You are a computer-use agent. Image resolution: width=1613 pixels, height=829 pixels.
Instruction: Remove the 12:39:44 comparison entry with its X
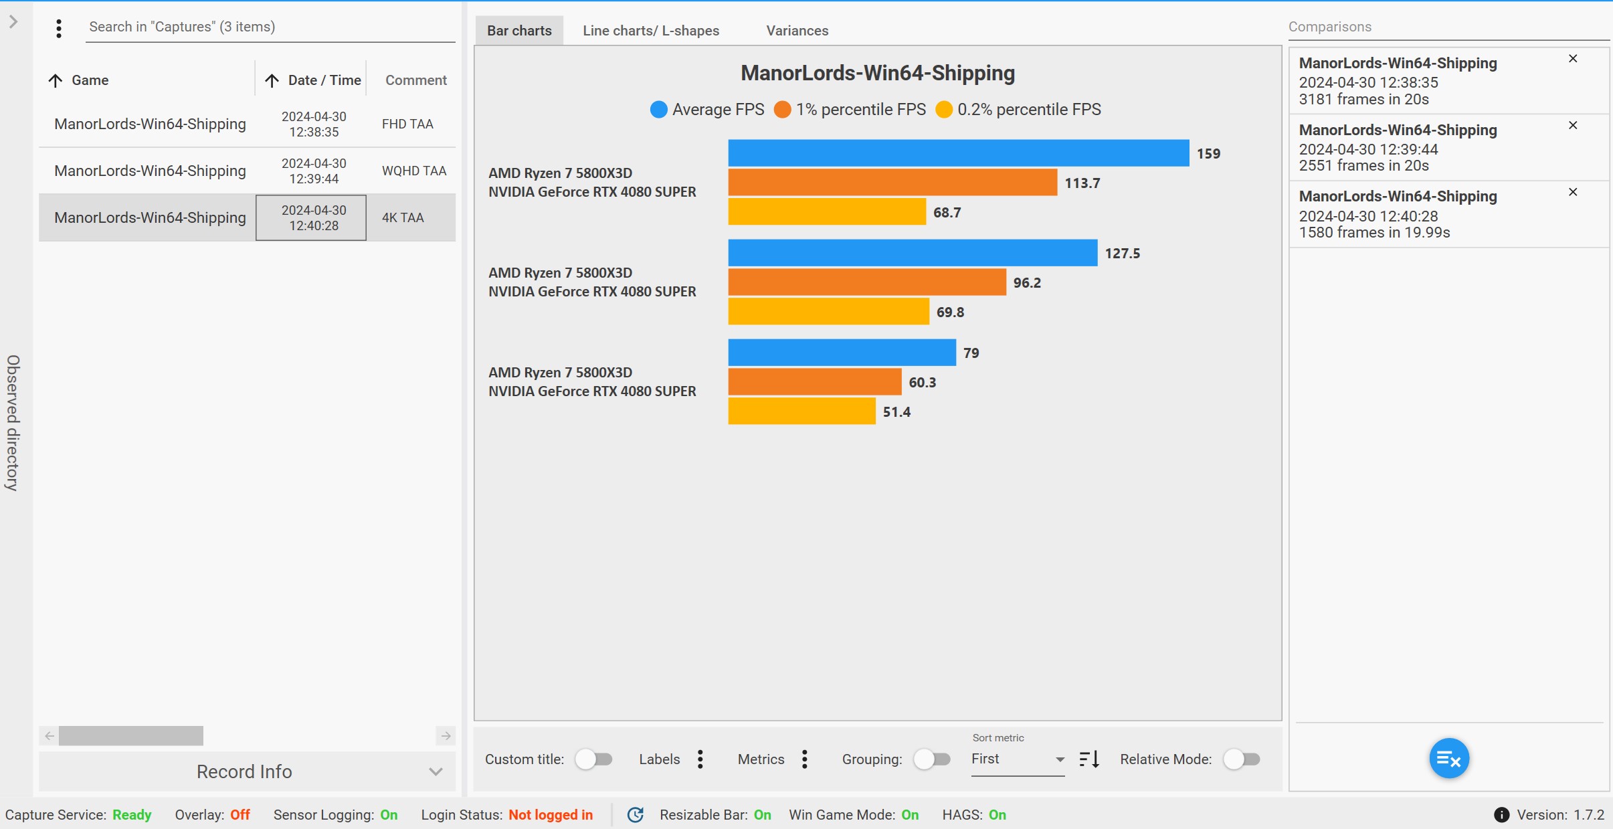click(x=1573, y=126)
